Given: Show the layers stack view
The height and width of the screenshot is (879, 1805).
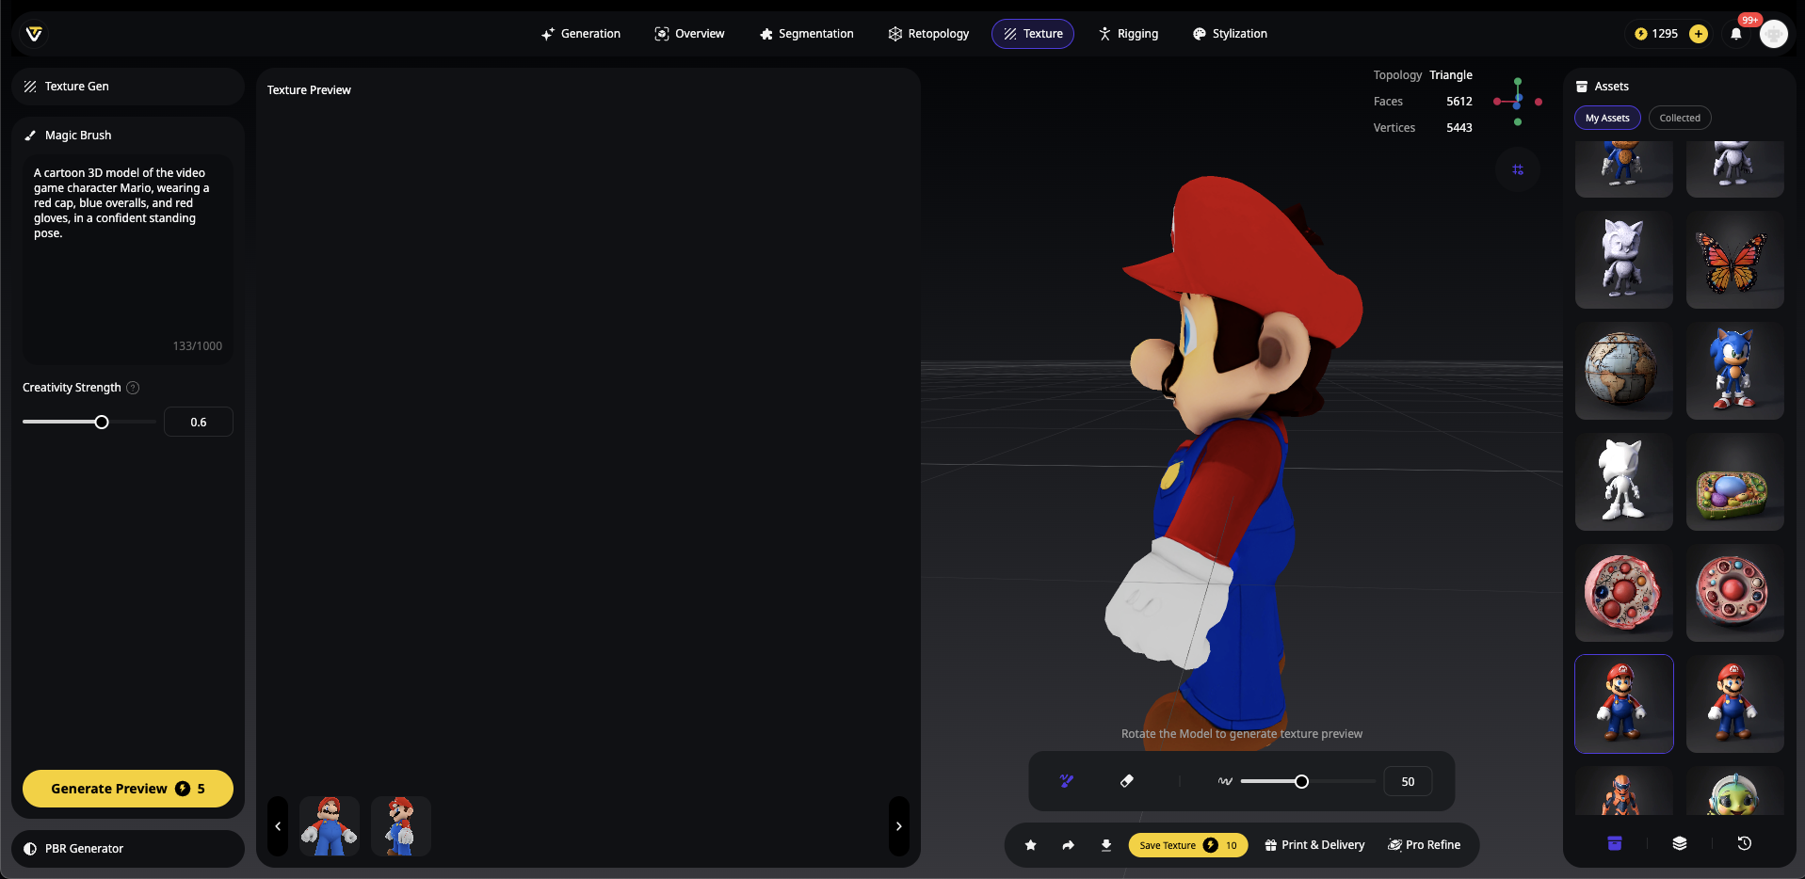Looking at the screenshot, I should click(1680, 843).
